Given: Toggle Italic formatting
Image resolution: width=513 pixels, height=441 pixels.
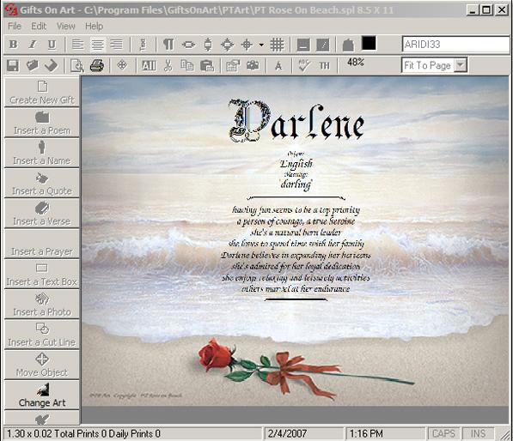Looking at the screenshot, I should point(33,45).
